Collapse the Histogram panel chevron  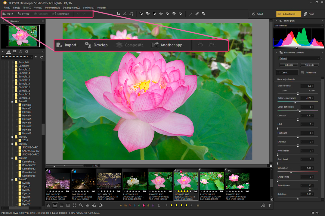pos(276,21)
